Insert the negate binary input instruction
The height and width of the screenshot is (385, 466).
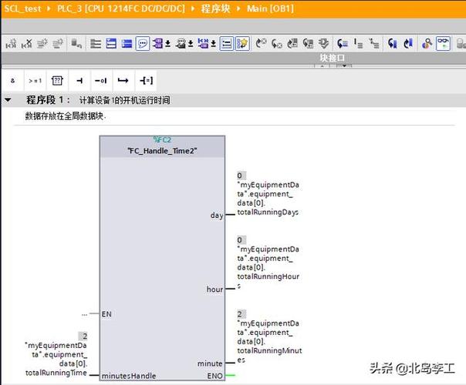100,80
